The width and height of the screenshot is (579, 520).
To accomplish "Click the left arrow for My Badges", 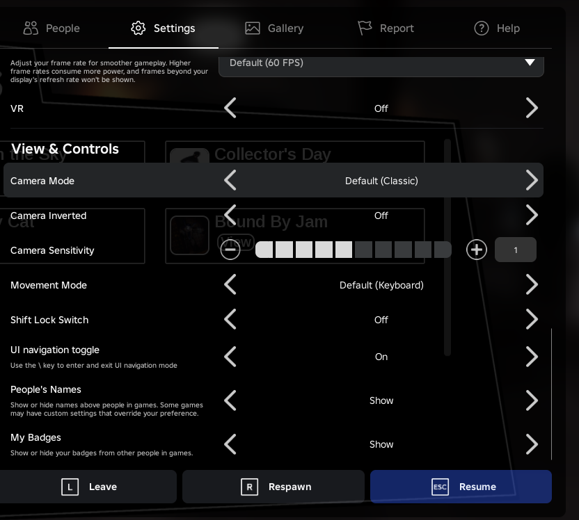I will (230, 444).
